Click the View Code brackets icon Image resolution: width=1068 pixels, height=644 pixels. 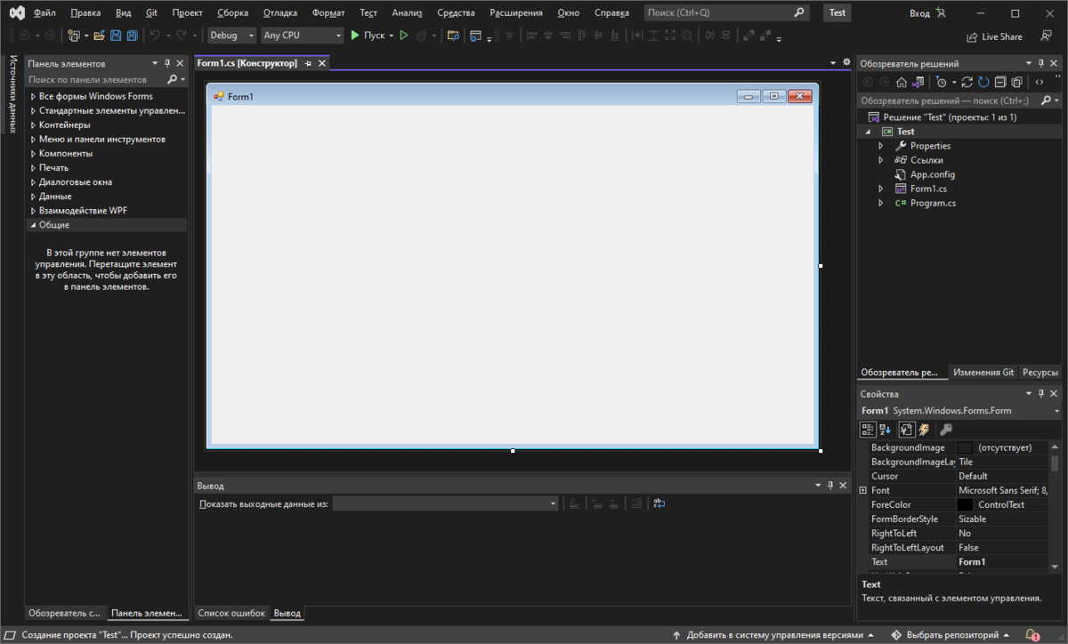click(x=1039, y=82)
